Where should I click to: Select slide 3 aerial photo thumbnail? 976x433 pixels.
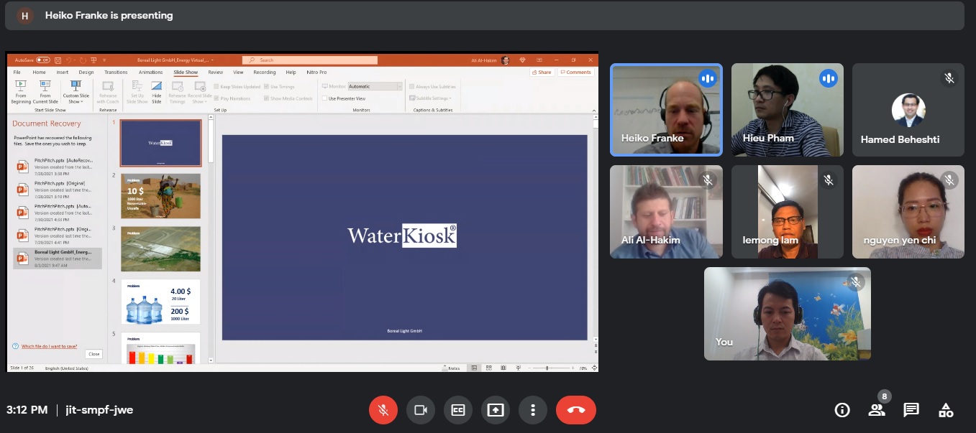(160, 249)
